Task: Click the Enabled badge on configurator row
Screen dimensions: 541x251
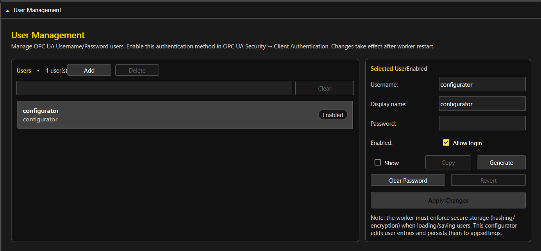Action: point(332,115)
